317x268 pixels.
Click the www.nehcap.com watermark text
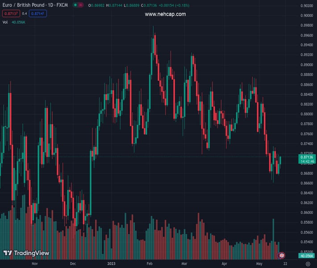(165, 14)
